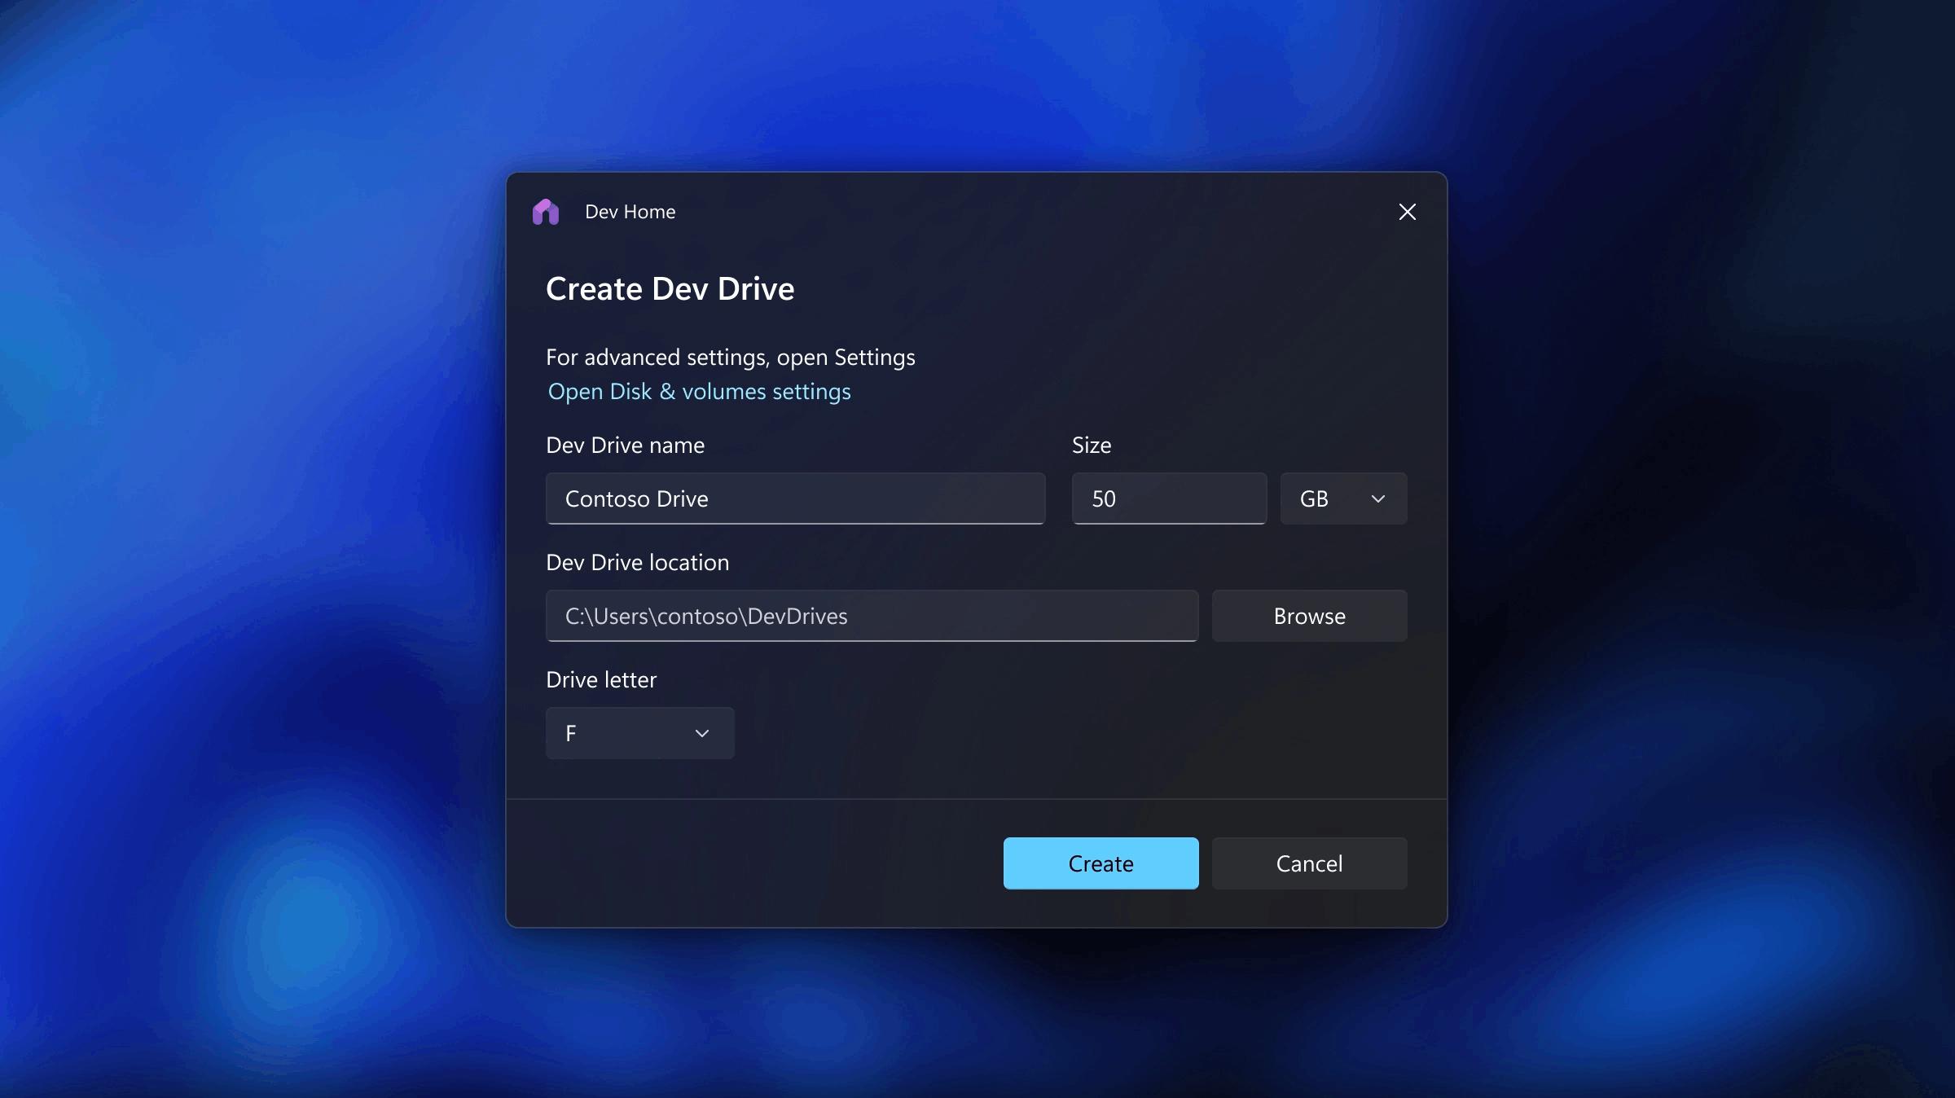Click the Dev Home app logo icon

tap(546, 212)
